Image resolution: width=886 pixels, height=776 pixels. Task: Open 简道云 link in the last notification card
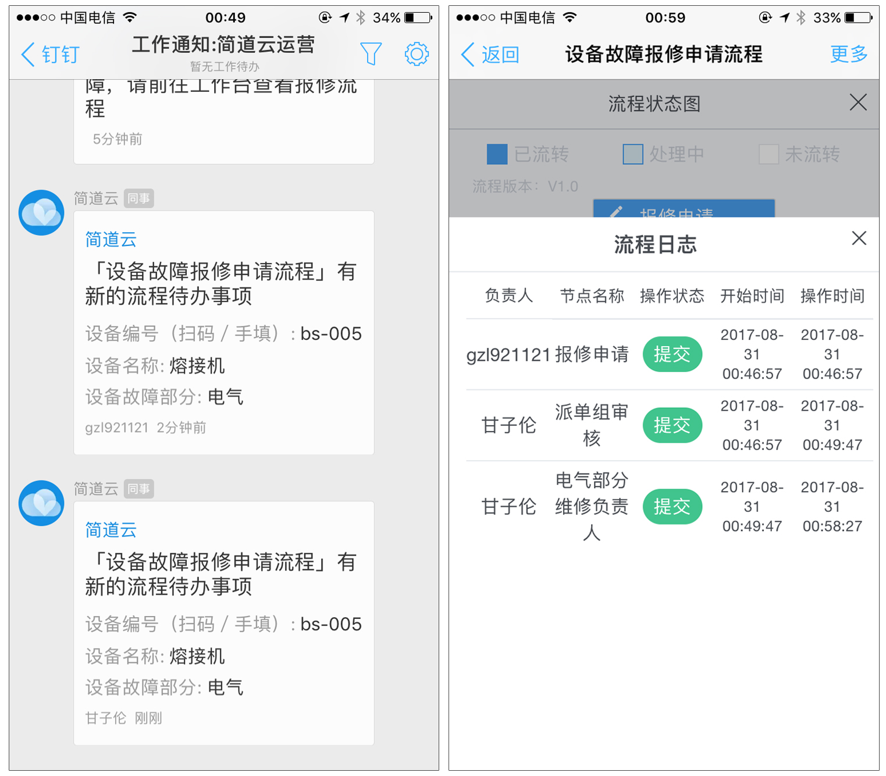[111, 530]
